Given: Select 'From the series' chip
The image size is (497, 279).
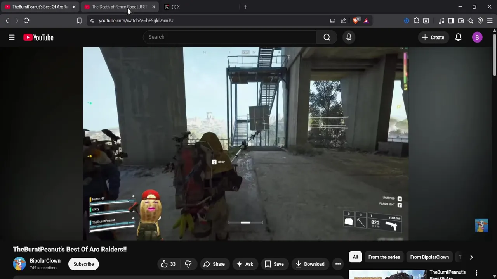Looking at the screenshot, I should [x=384, y=257].
